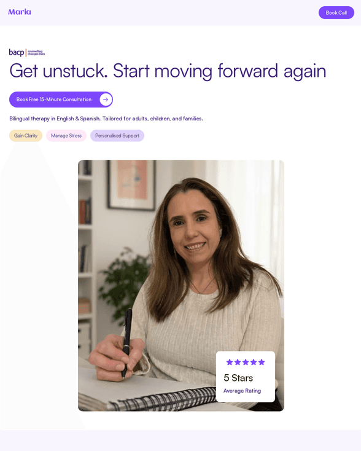Click the Average Rating label
The width and height of the screenshot is (361, 451).
242,391
